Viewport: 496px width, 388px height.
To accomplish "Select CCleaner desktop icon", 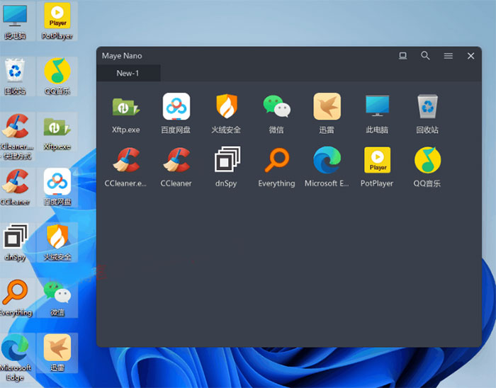I will pyautogui.click(x=15, y=188).
